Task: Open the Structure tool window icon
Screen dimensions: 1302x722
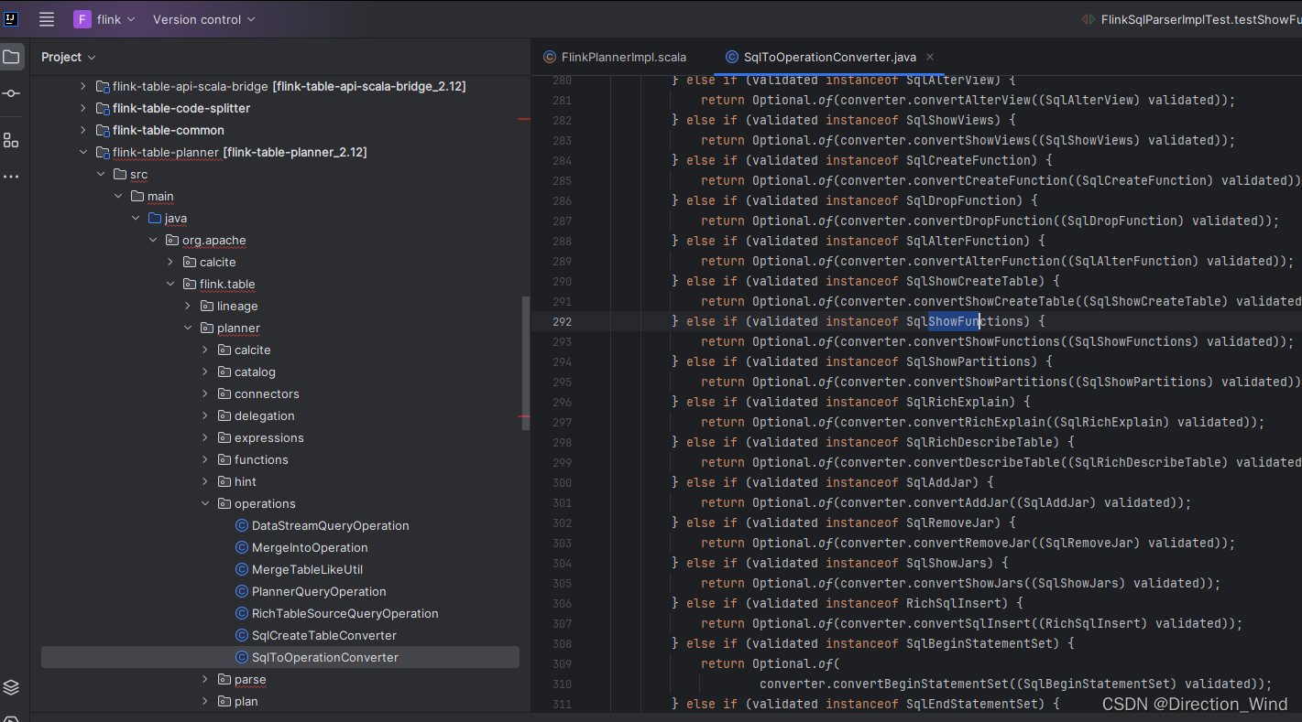Action: (11, 140)
